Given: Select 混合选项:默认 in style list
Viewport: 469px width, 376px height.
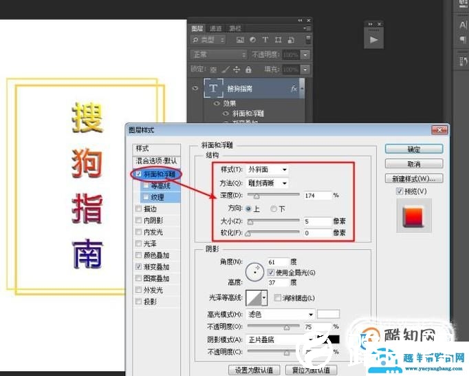Looking at the screenshot, I should (x=156, y=161).
